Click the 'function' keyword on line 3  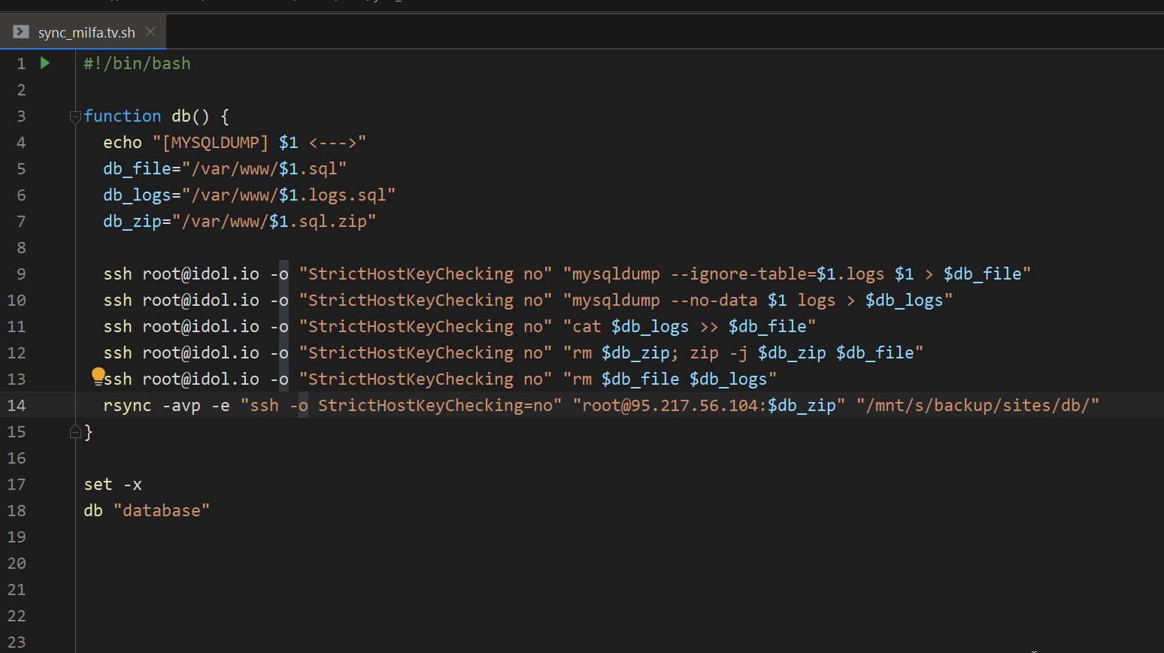point(123,116)
